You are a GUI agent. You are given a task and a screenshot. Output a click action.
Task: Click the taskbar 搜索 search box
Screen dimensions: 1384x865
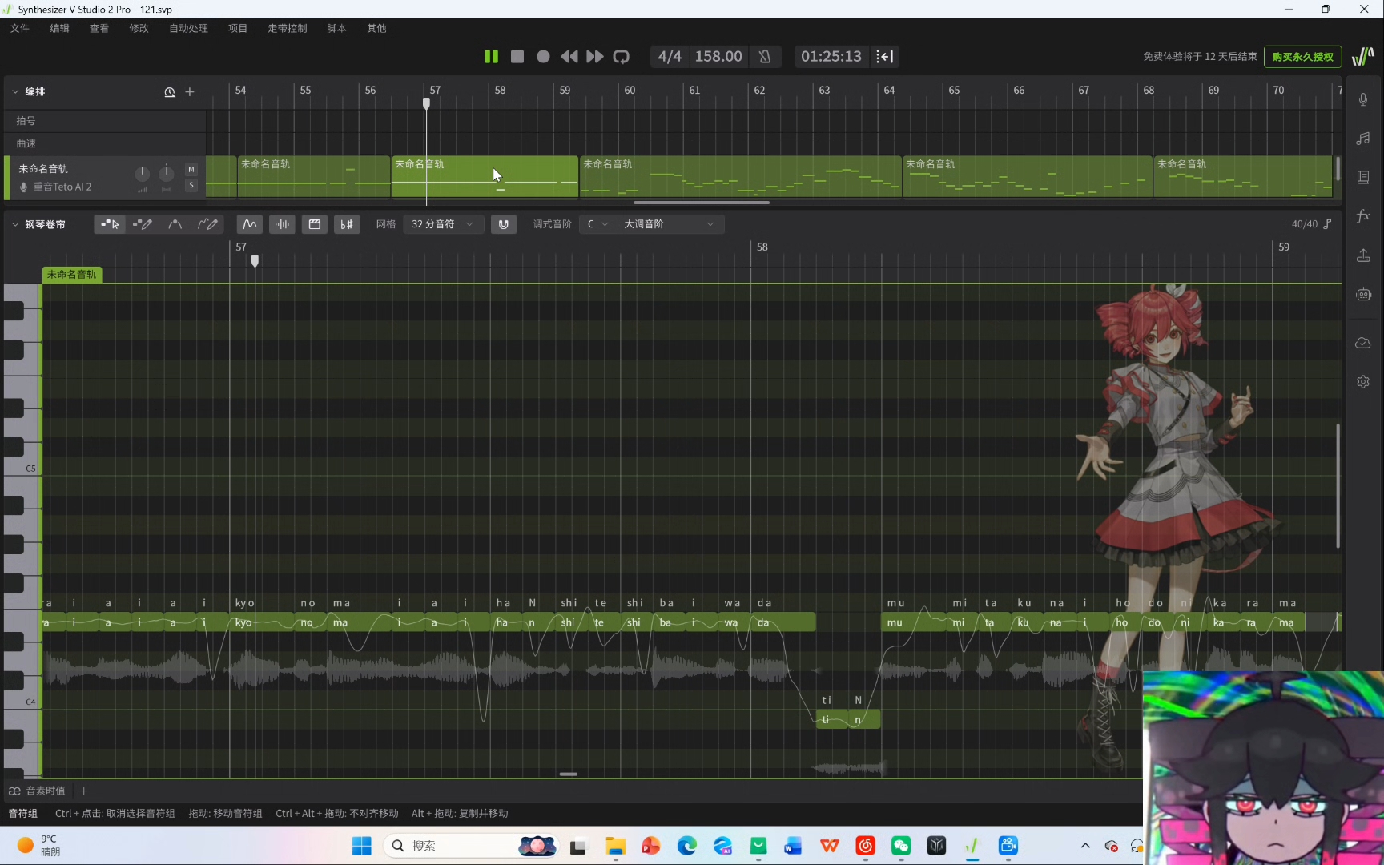tap(469, 846)
